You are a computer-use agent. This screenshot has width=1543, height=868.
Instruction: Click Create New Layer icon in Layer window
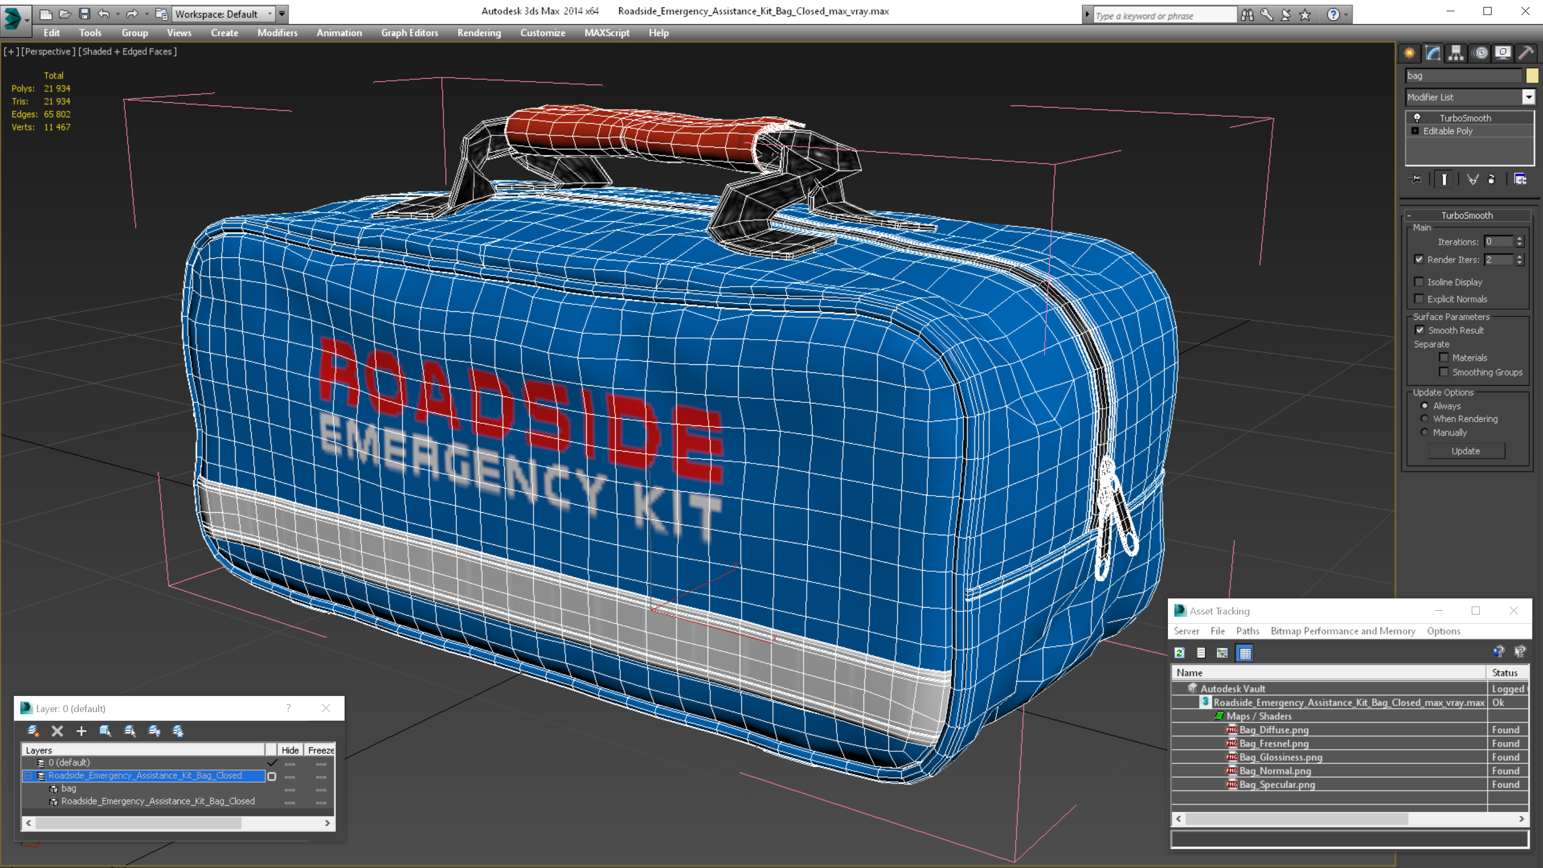(33, 731)
